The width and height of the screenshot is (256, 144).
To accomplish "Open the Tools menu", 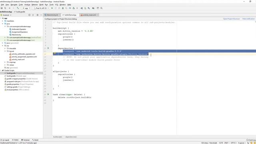I will point(52,5).
